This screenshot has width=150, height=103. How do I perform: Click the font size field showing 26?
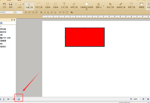point(17,12)
